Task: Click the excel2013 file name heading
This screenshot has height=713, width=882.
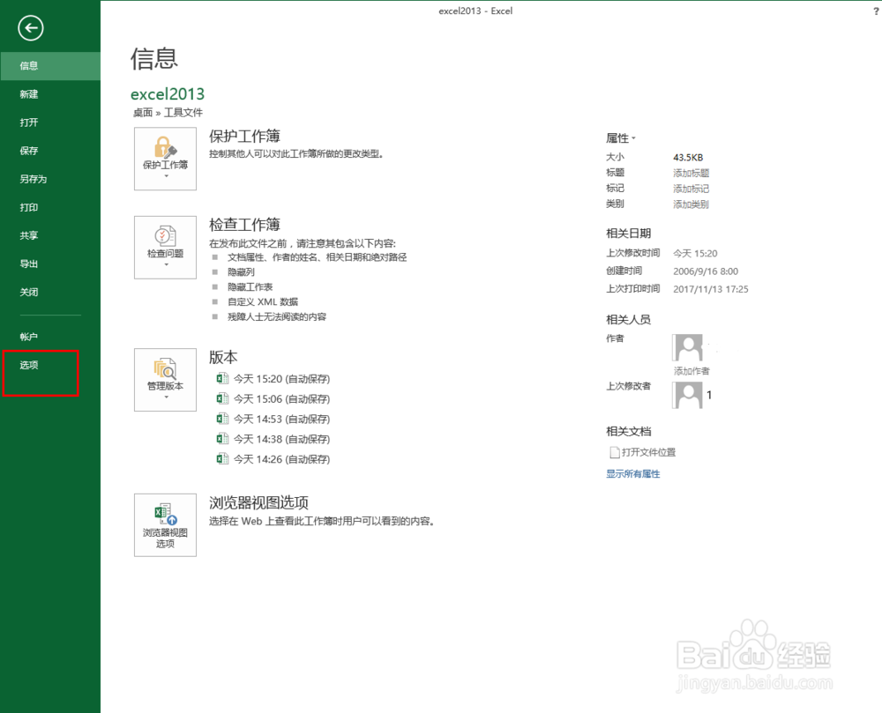Action: 168,93
